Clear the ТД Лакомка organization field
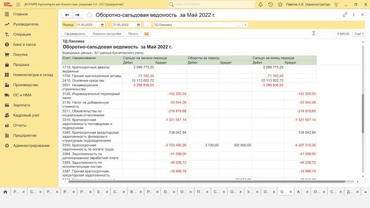This screenshot has width=370, height=208. 245,25
